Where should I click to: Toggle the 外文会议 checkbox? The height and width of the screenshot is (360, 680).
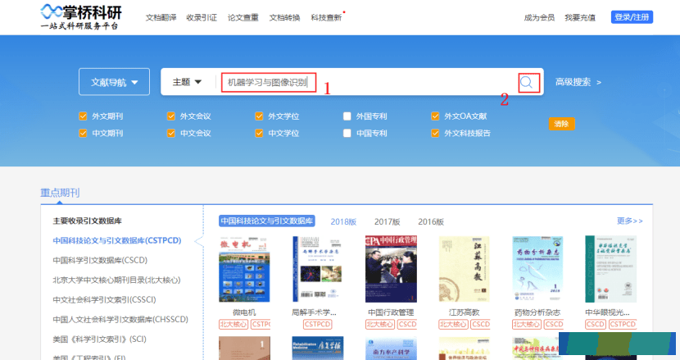coord(171,116)
